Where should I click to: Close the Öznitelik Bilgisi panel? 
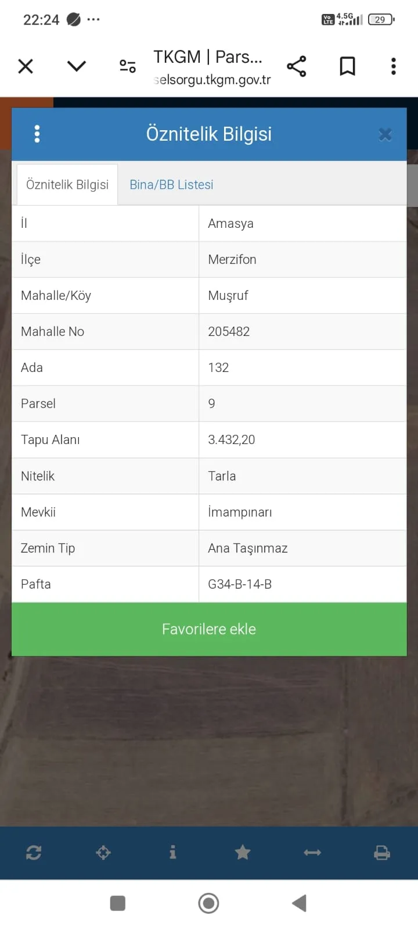385,135
